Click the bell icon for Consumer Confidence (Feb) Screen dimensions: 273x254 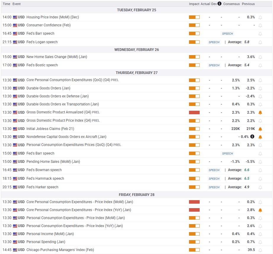pos(260,25)
